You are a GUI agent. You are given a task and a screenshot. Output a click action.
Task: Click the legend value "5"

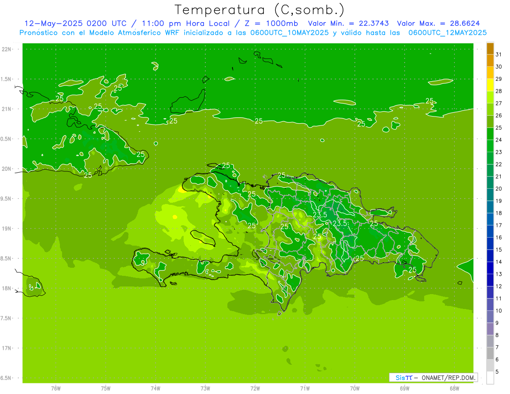click(497, 371)
